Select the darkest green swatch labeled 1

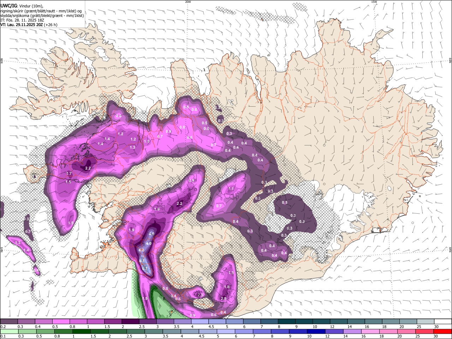(81, 332)
